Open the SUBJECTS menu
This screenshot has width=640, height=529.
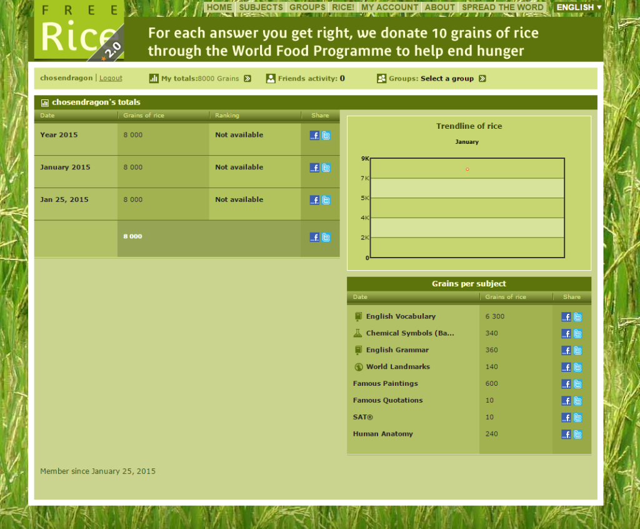pyautogui.click(x=261, y=8)
